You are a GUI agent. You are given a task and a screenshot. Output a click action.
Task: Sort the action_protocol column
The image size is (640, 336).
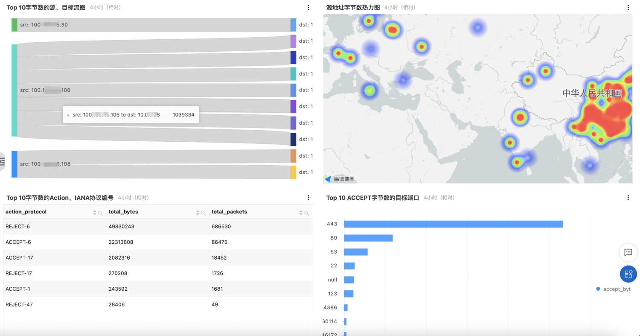95,213
